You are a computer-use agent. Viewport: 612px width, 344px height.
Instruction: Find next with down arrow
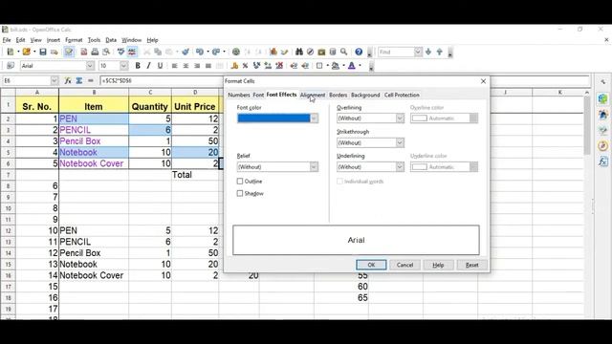[428, 52]
